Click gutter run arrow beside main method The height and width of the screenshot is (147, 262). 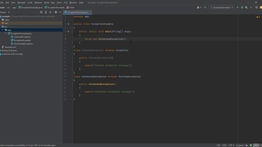(x=68, y=31)
